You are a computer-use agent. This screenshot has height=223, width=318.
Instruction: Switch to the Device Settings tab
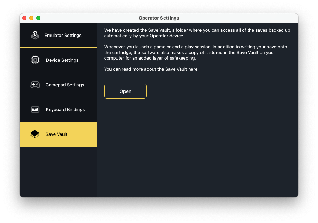(x=58, y=60)
